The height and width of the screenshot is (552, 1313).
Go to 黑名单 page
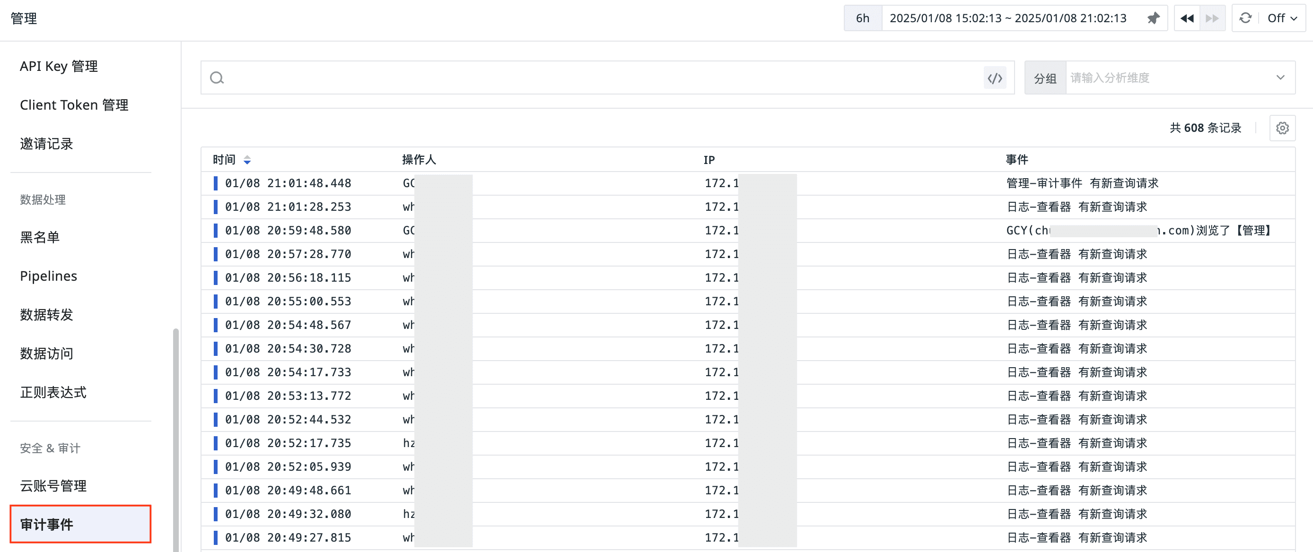[40, 237]
